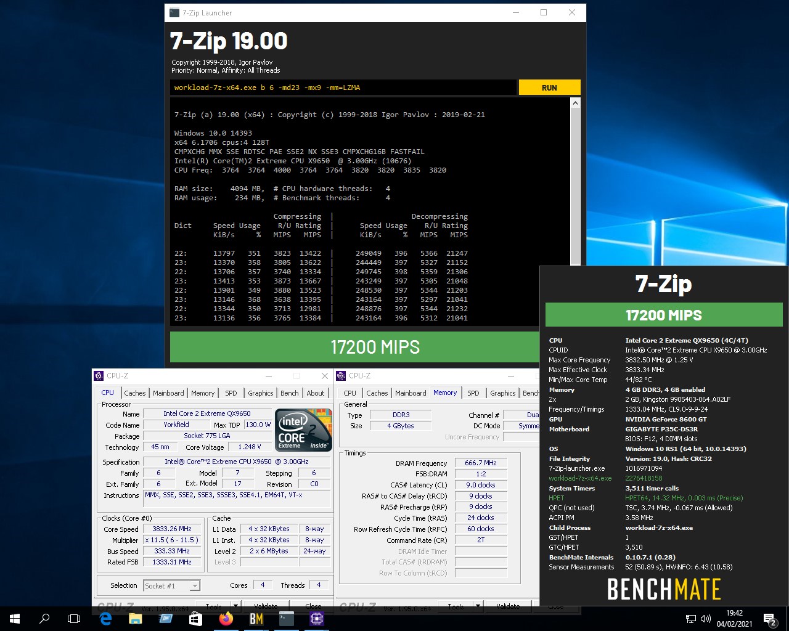Open the Bench tab in the left CPU-Z window
The height and width of the screenshot is (631, 789).
coord(290,393)
